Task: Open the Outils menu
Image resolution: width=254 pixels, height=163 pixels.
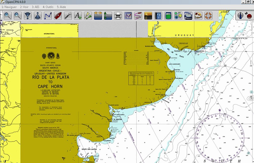Action: point(48,7)
